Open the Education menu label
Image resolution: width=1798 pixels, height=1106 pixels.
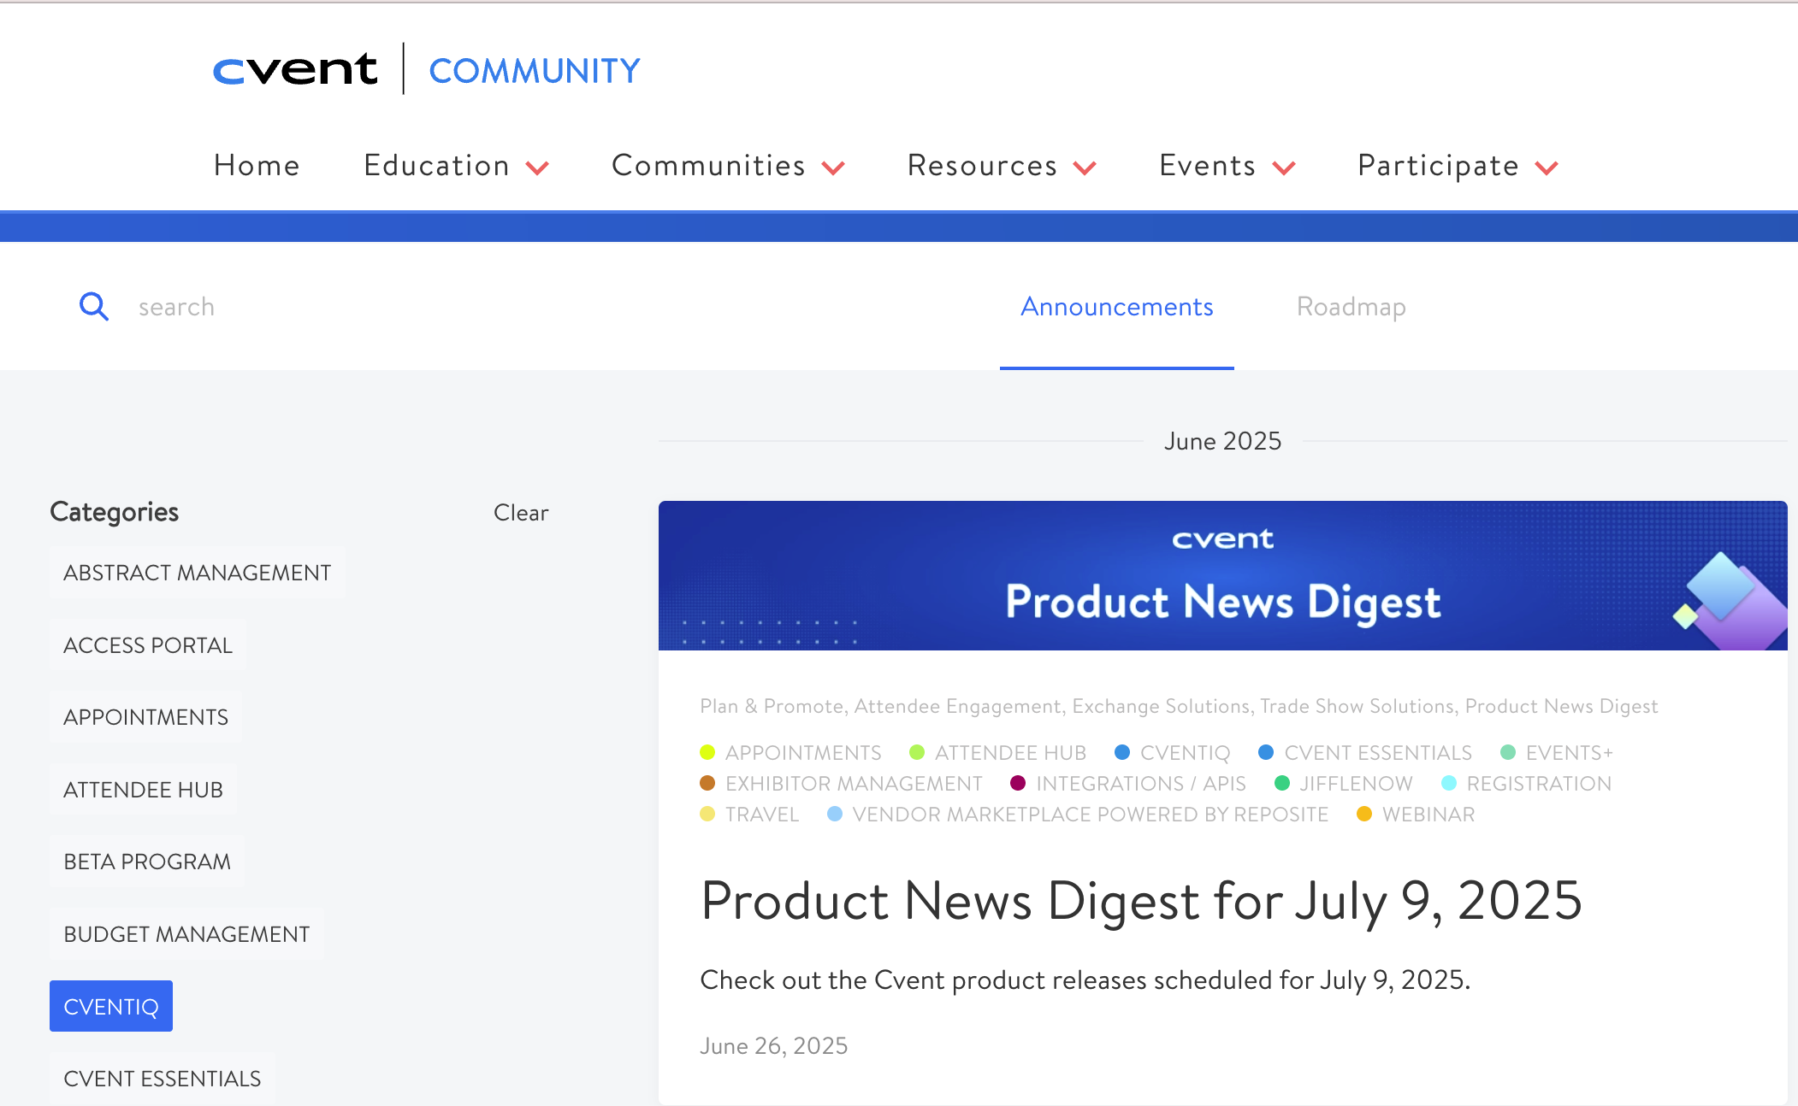(x=436, y=165)
